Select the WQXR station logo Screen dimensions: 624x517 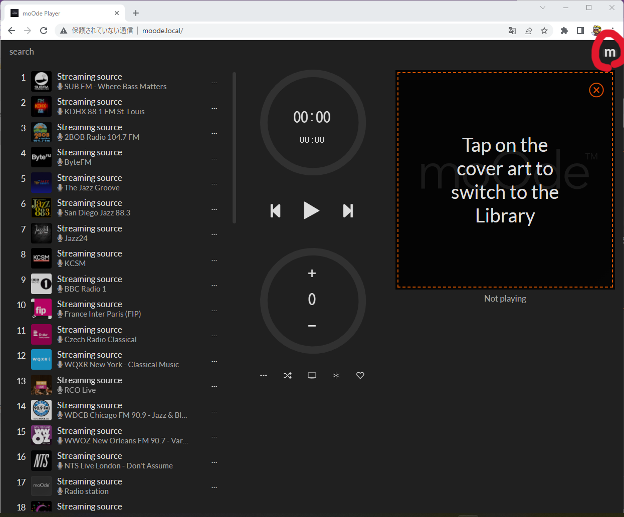point(41,360)
